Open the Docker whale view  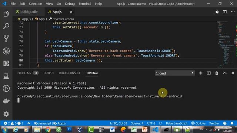pos(6,101)
